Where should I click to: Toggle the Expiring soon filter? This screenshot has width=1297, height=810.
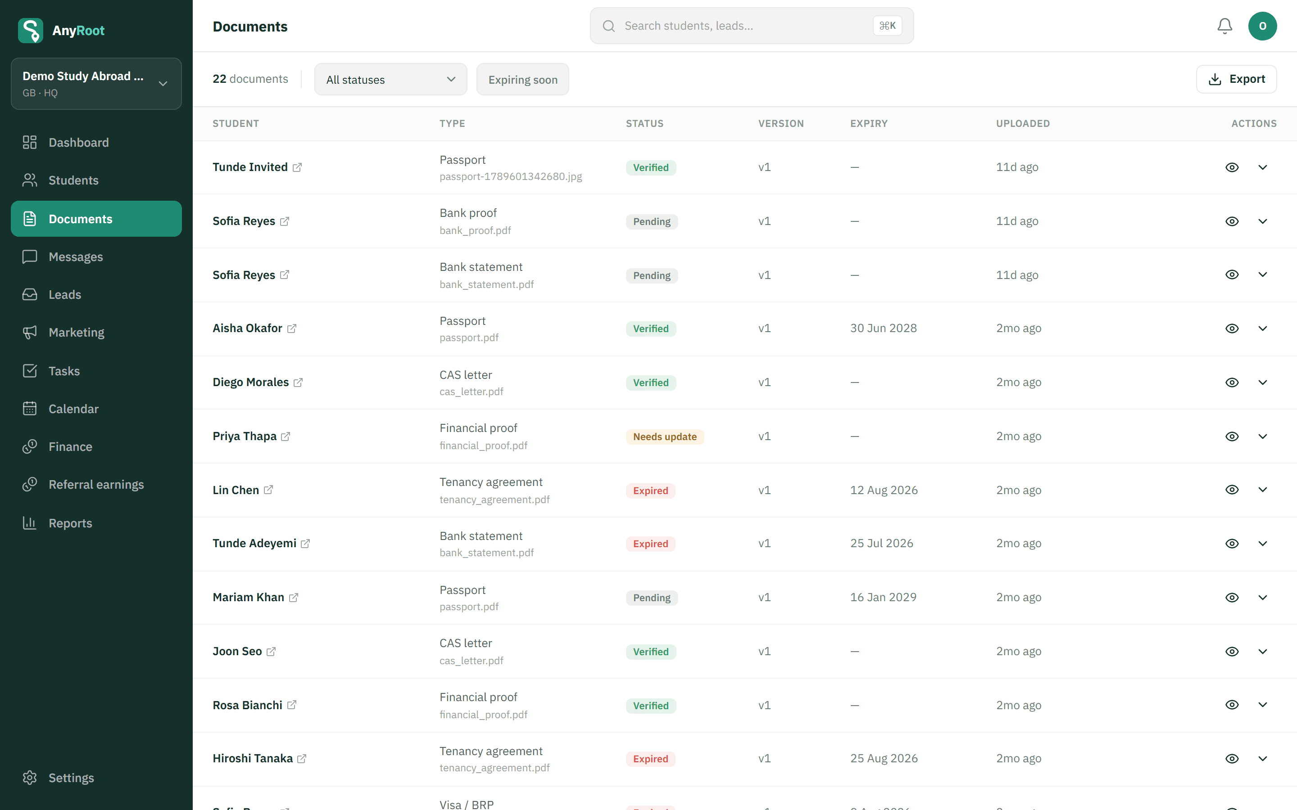tap(522, 79)
